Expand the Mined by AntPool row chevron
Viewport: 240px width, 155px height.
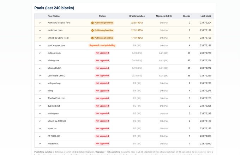(x=40, y=121)
